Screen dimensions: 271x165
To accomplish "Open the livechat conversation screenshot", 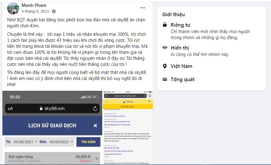I will pyautogui.click(x=128, y=127).
